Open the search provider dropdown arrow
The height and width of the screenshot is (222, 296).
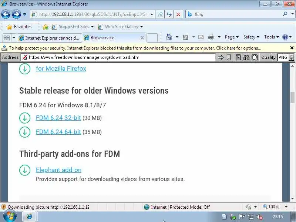pos(292,14)
